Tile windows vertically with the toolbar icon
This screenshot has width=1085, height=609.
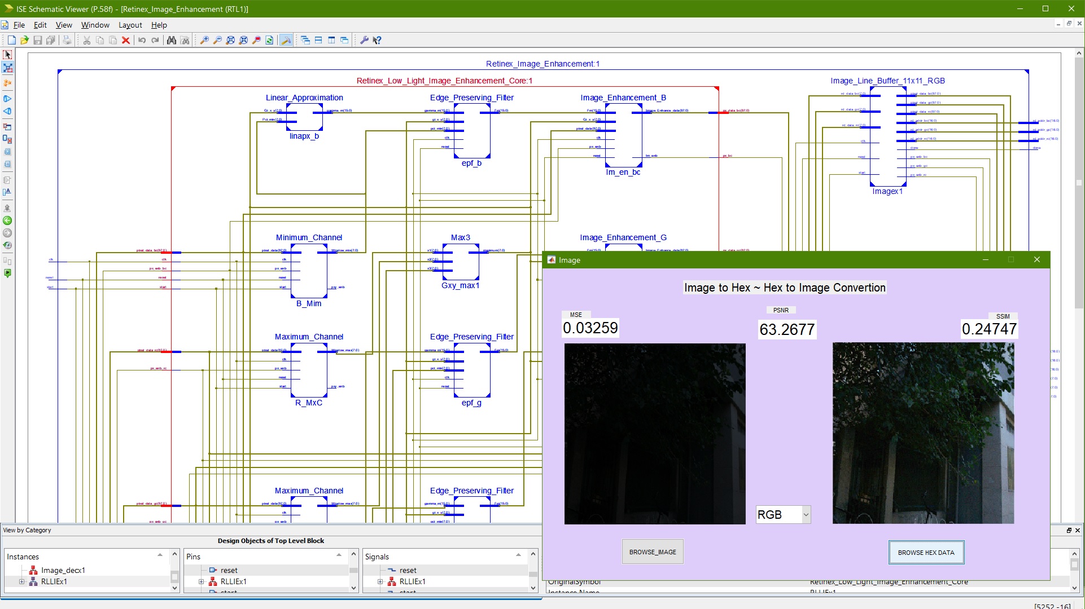(331, 40)
